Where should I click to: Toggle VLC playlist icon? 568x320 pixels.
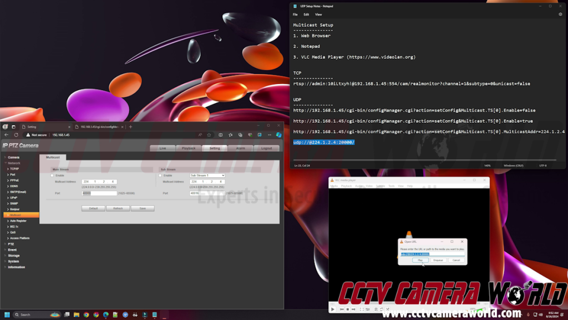point(376,309)
